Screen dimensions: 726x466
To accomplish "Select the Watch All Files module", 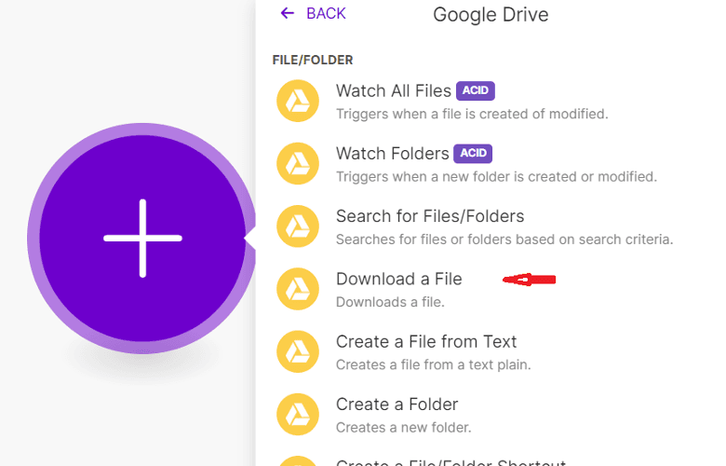I will [x=395, y=91].
